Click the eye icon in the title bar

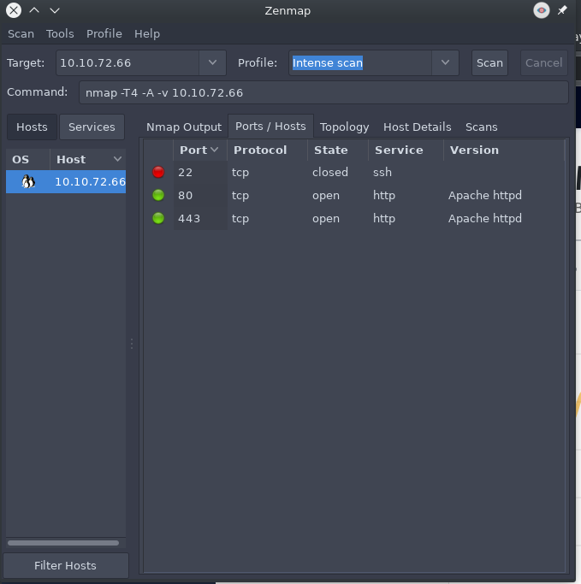(x=541, y=10)
